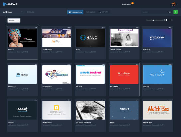The width and height of the screenshot is (181, 137).
Task: Open the Foursquare deck title link
Action: (x=47, y=86)
